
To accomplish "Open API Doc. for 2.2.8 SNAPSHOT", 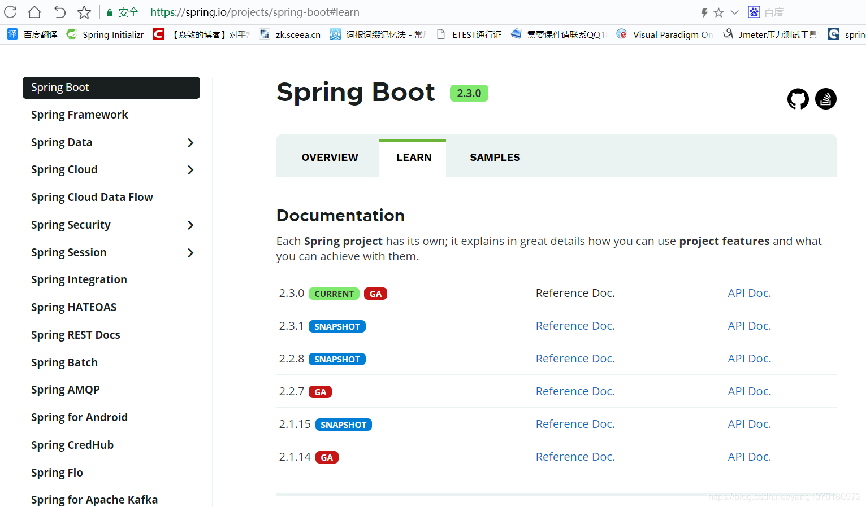I will pos(750,359).
